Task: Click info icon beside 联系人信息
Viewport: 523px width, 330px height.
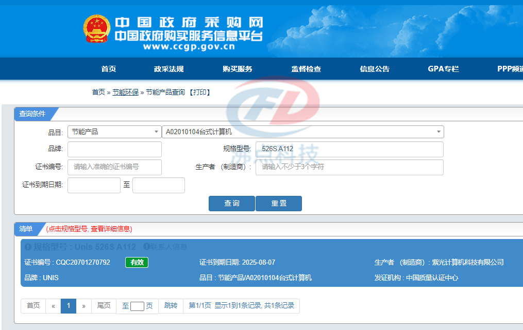Action: 146,247
